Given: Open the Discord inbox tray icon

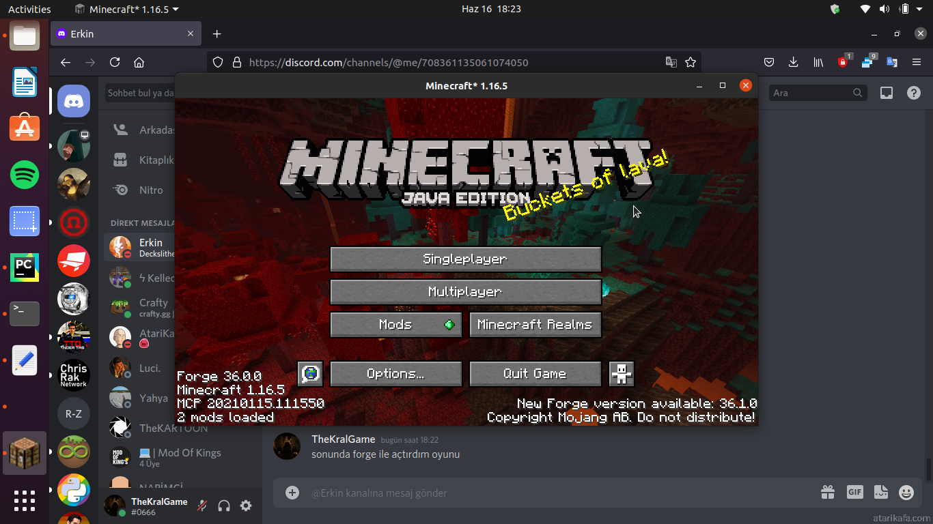Looking at the screenshot, I should point(887,93).
